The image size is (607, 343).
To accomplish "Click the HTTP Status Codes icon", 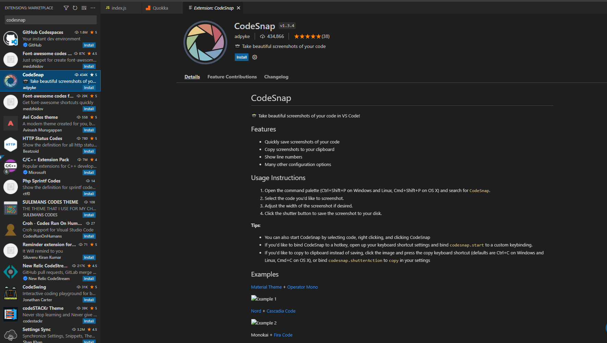I will click(11, 144).
